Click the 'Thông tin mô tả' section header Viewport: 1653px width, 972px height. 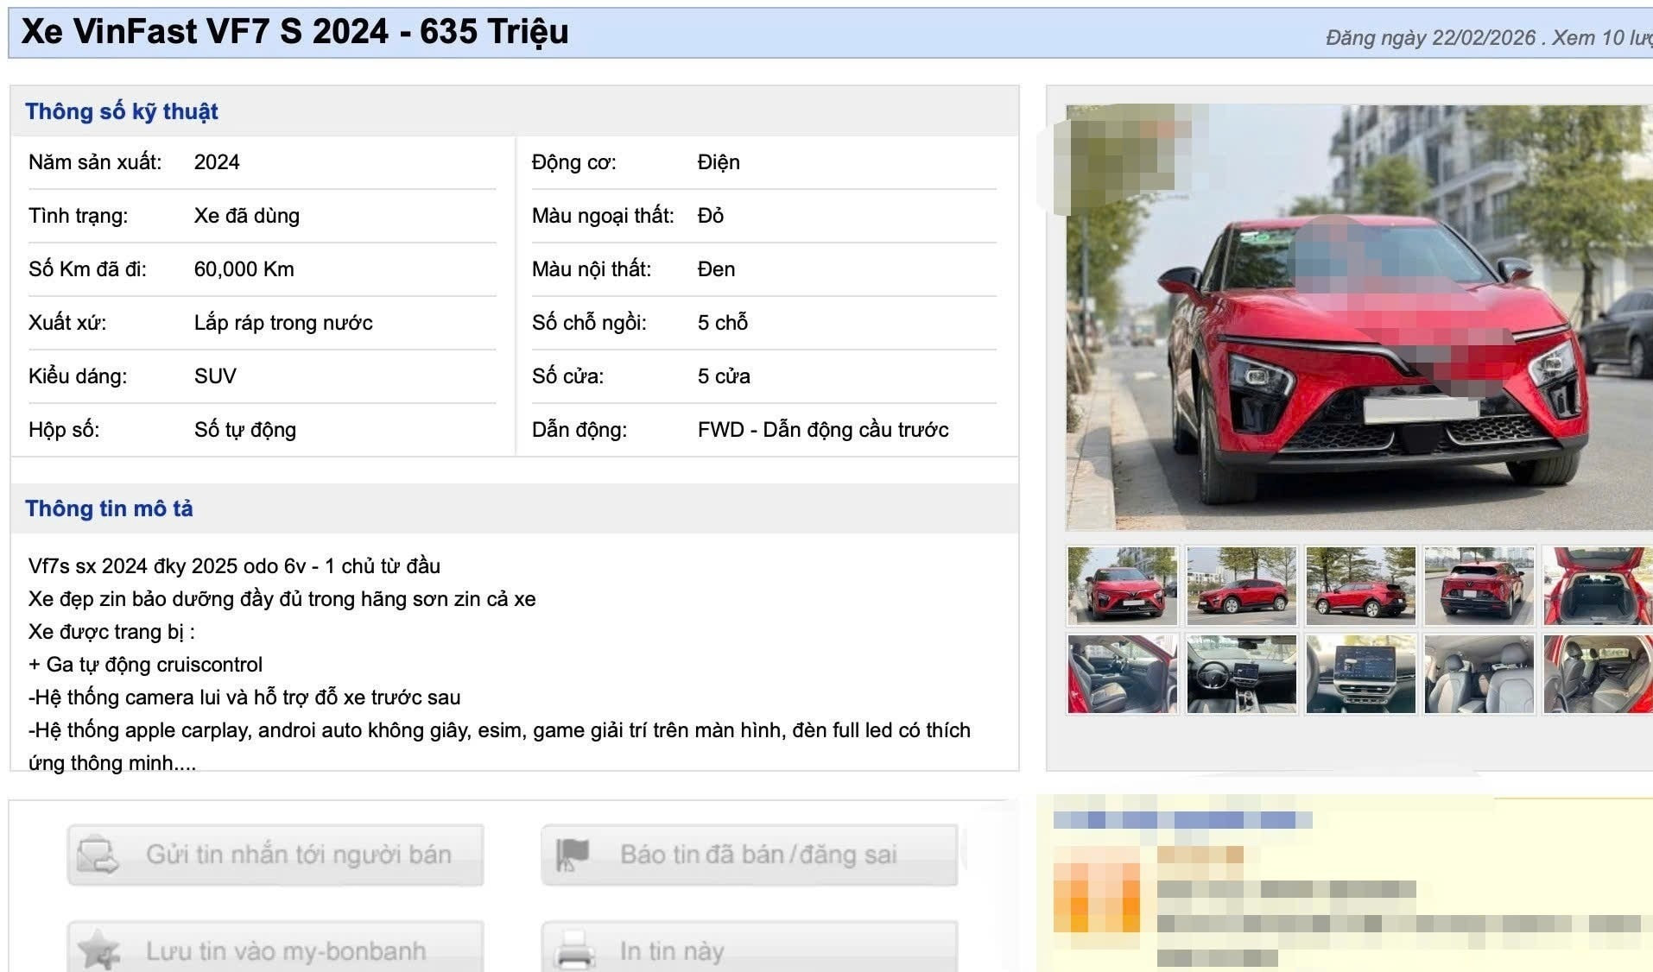(x=109, y=508)
